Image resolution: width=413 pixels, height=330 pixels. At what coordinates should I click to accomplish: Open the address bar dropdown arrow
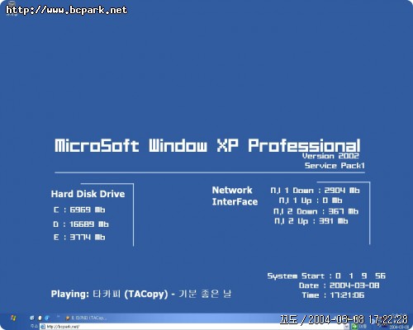pyautogui.click(x=346, y=327)
